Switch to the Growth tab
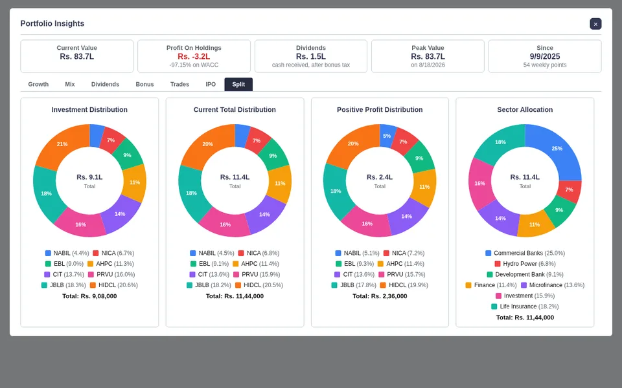 [38, 84]
